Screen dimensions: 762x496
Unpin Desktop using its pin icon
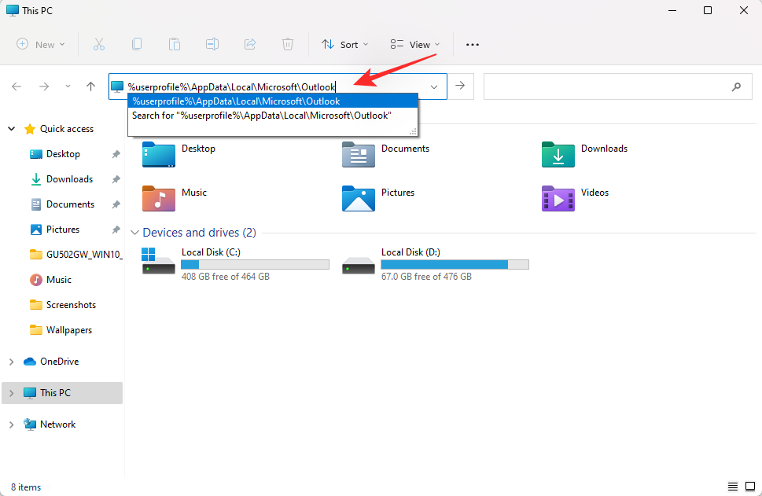click(x=116, y=155)
